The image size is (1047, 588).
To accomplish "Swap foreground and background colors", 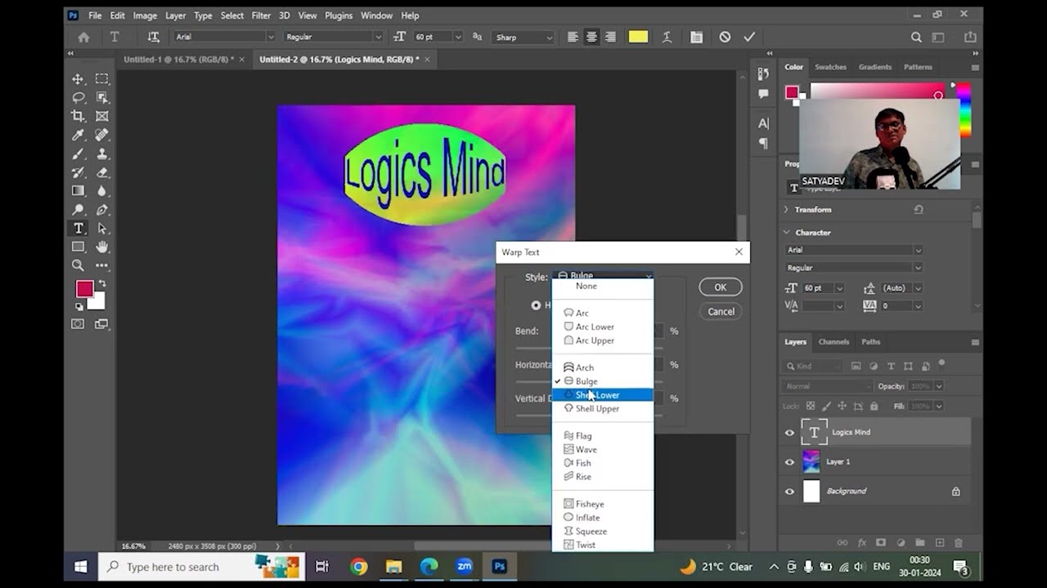I will (101, 283).
